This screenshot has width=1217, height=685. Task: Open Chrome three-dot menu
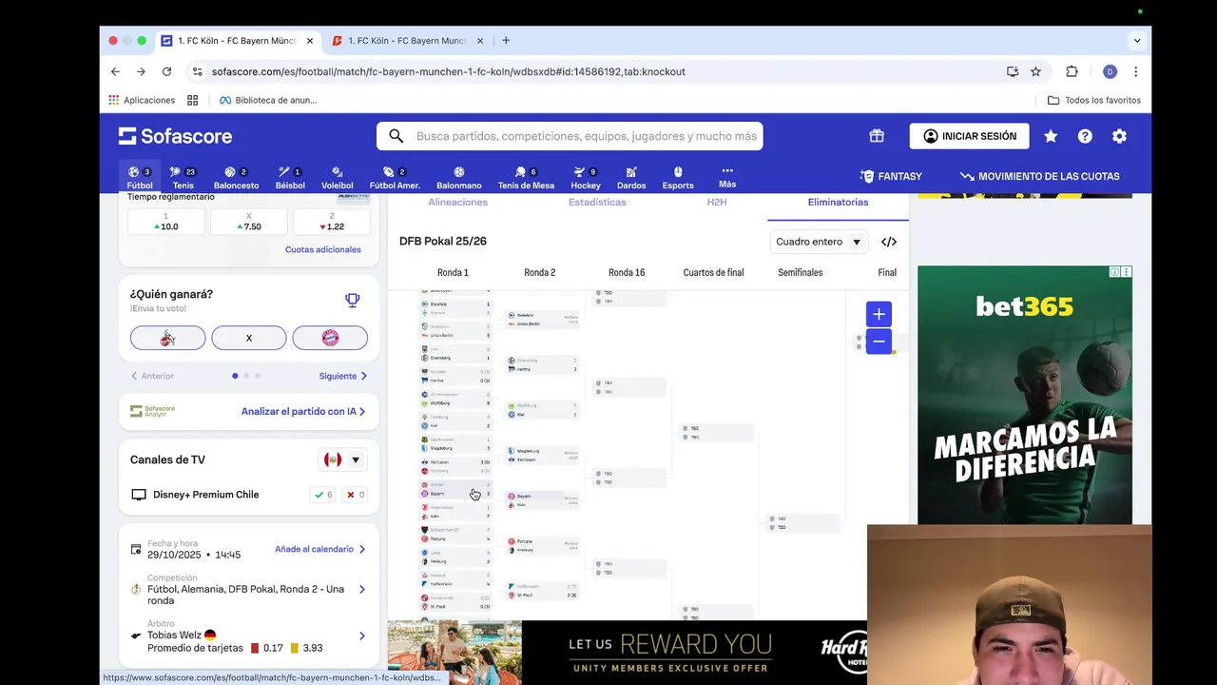1135,71
